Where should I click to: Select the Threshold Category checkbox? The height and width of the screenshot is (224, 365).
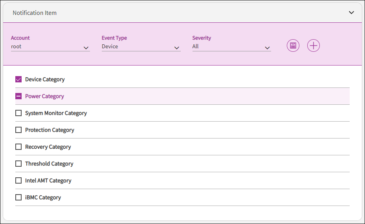pos(18,164)
